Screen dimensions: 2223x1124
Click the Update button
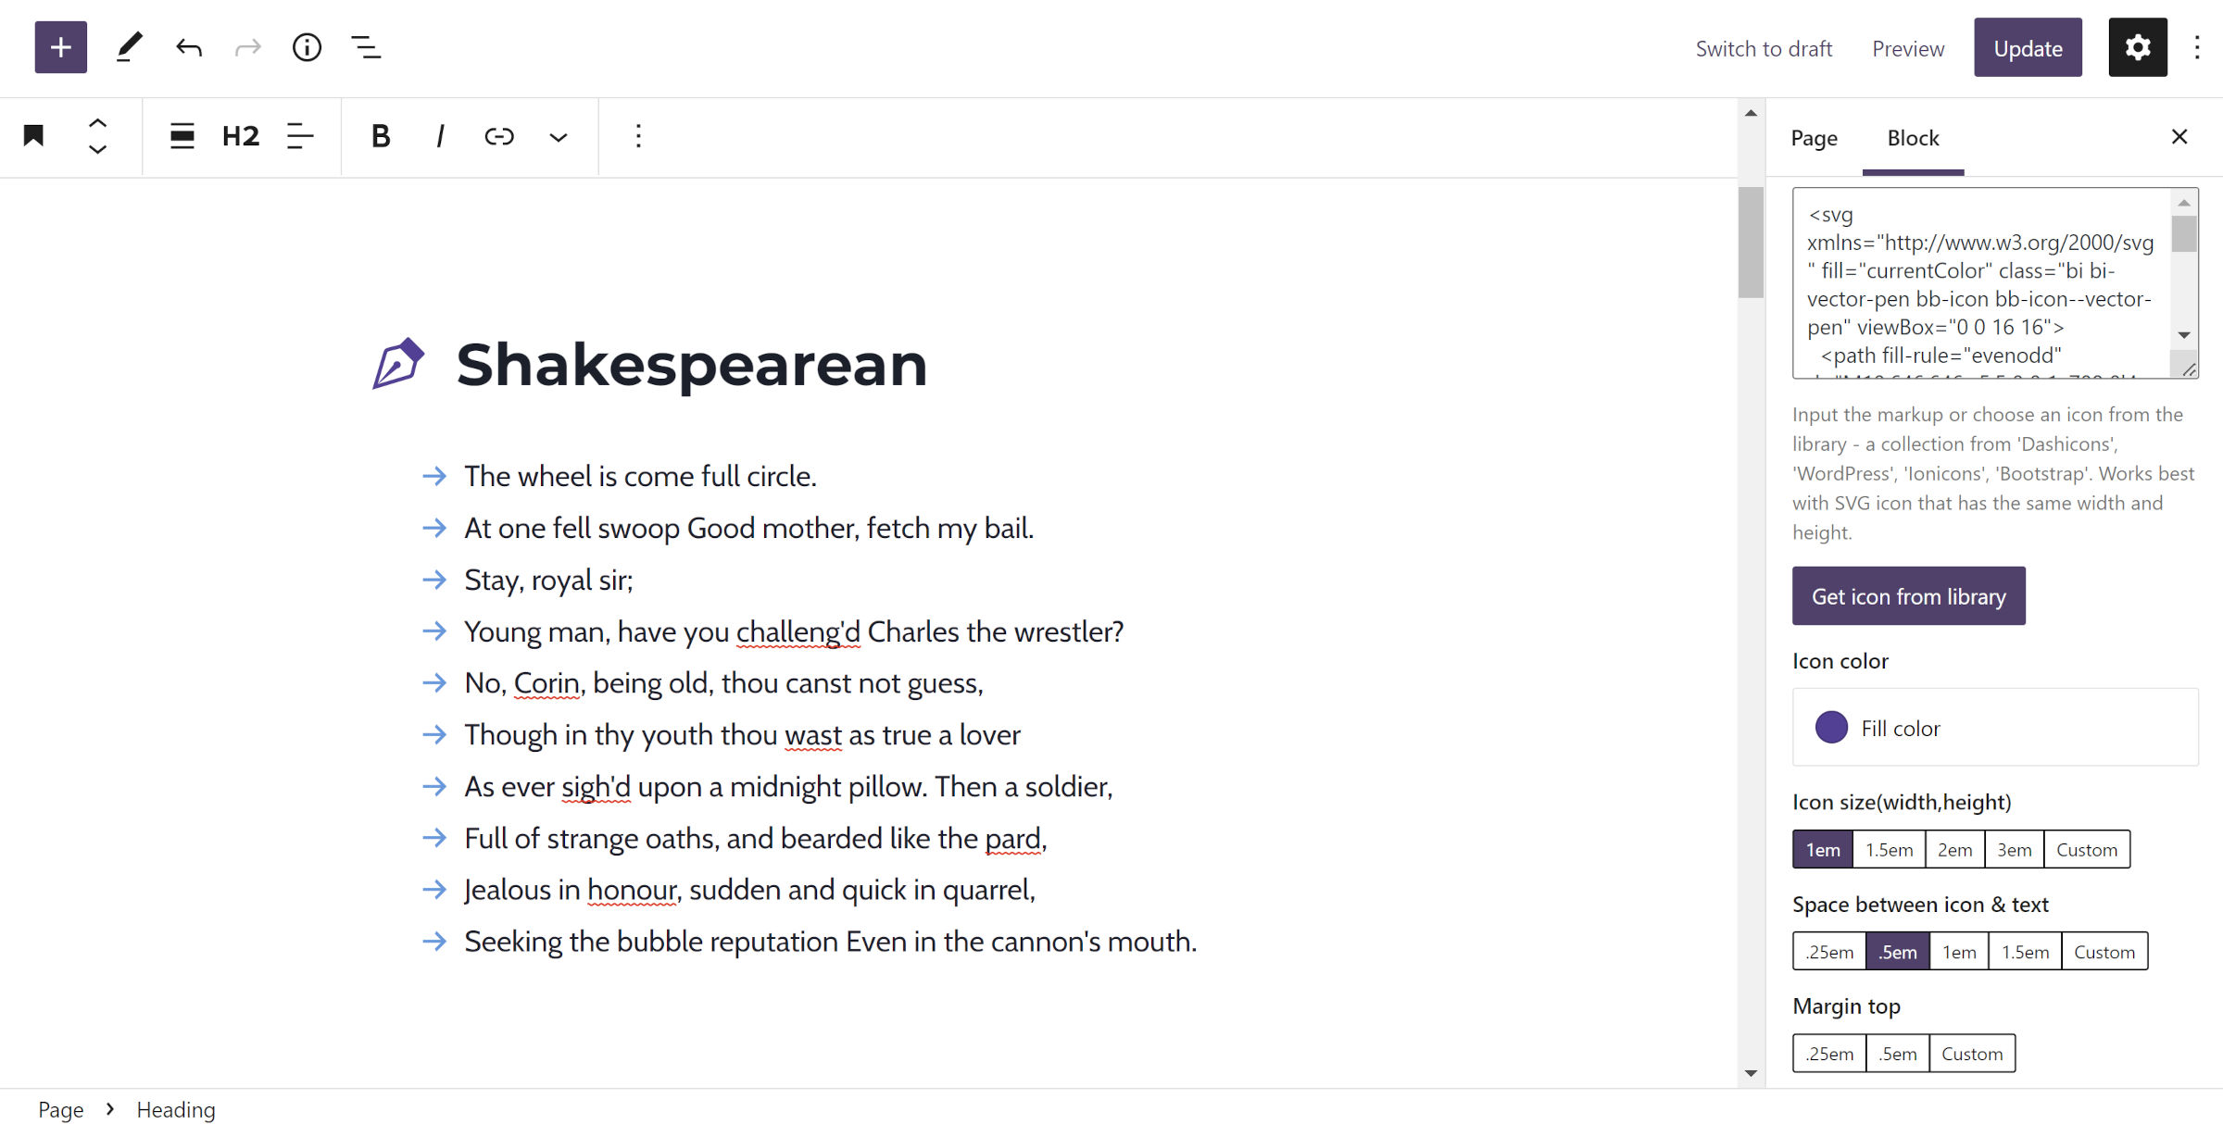click(2028, 47)
